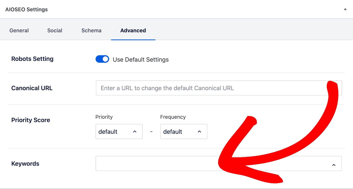Click the Robots Setting label
The image size is (353, 189).
click(x=32, y=59)
